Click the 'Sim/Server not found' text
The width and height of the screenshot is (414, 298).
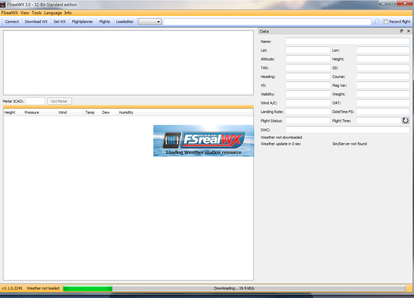(350, 144)
